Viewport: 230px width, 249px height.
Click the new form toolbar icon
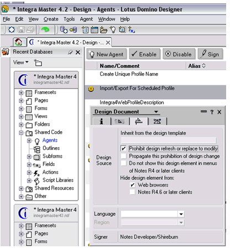coord(85,30)
